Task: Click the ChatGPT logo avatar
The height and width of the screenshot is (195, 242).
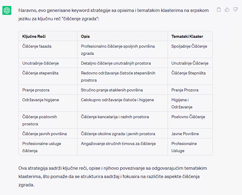Action: [x=7, y=11]
